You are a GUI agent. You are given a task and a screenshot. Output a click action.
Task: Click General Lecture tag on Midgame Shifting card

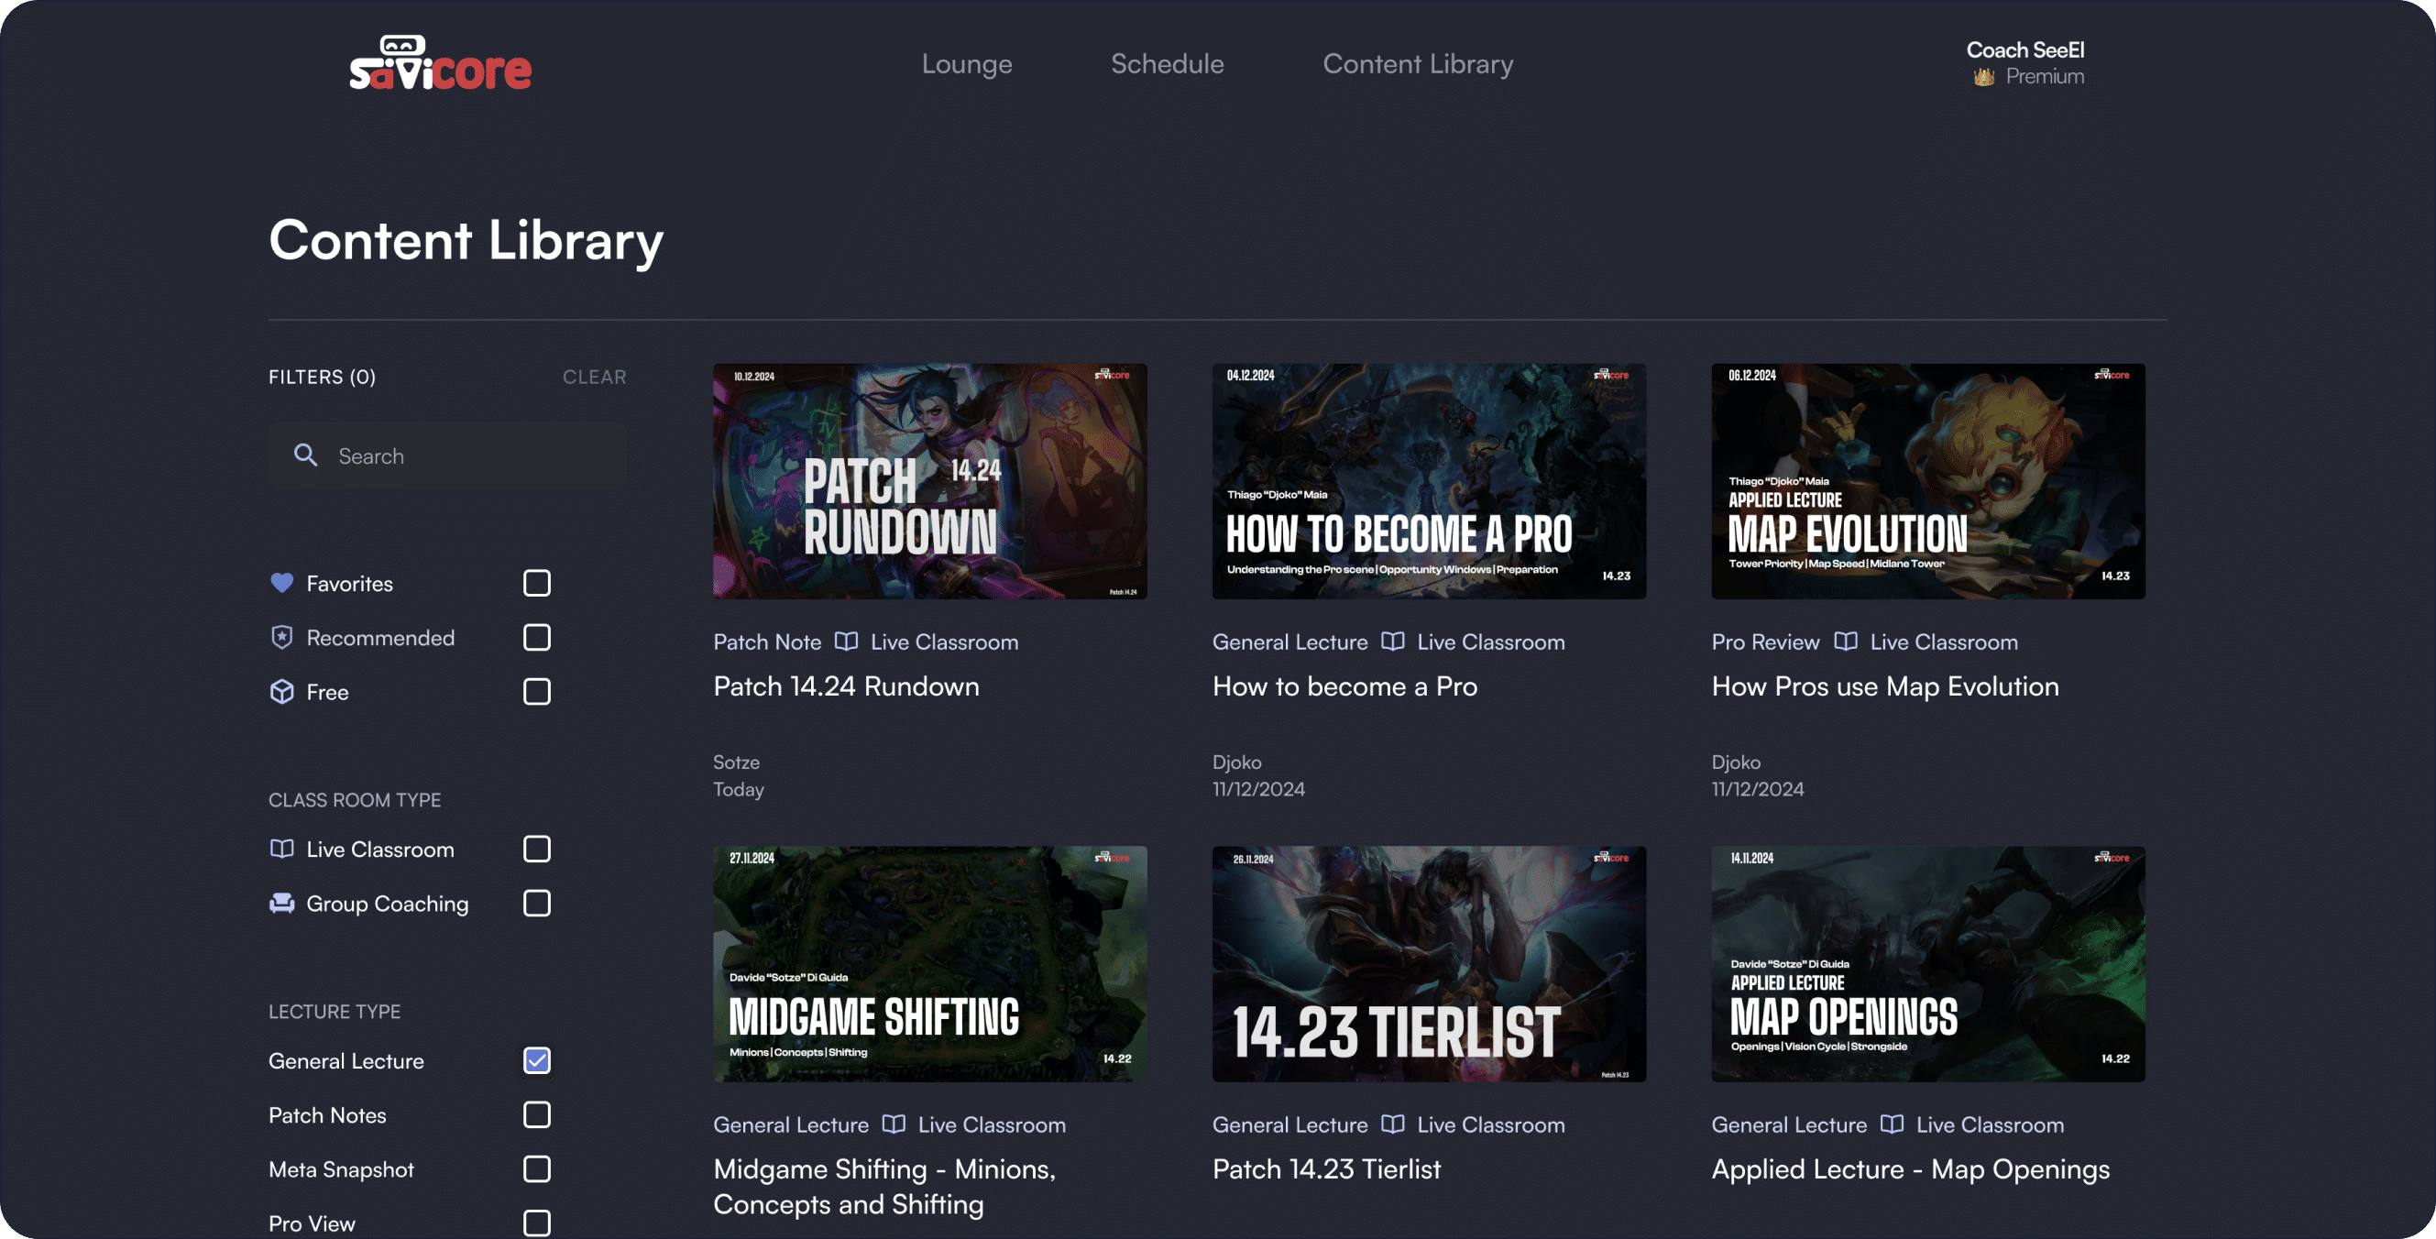791,1124
